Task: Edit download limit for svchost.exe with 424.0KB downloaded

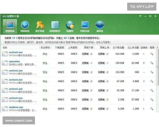Action: click(x=91, y=54)
